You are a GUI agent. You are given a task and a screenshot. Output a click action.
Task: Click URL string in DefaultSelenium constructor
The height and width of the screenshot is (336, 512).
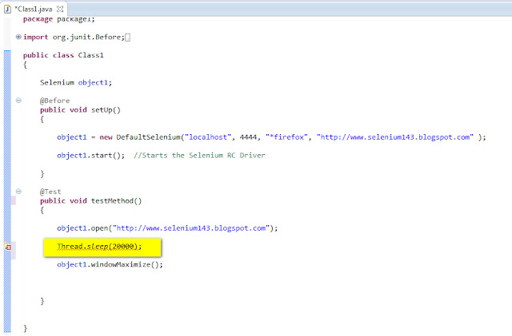coord(395,137)
